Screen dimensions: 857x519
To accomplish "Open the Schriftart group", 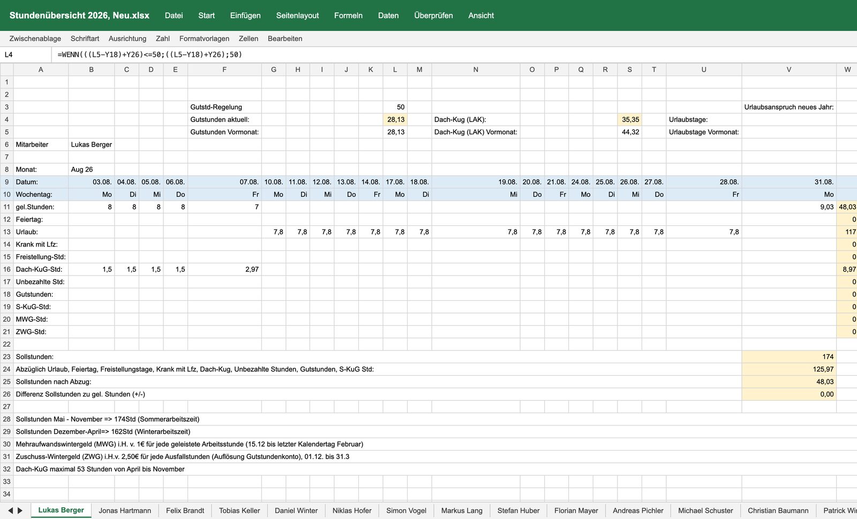I will coord(85,39).
